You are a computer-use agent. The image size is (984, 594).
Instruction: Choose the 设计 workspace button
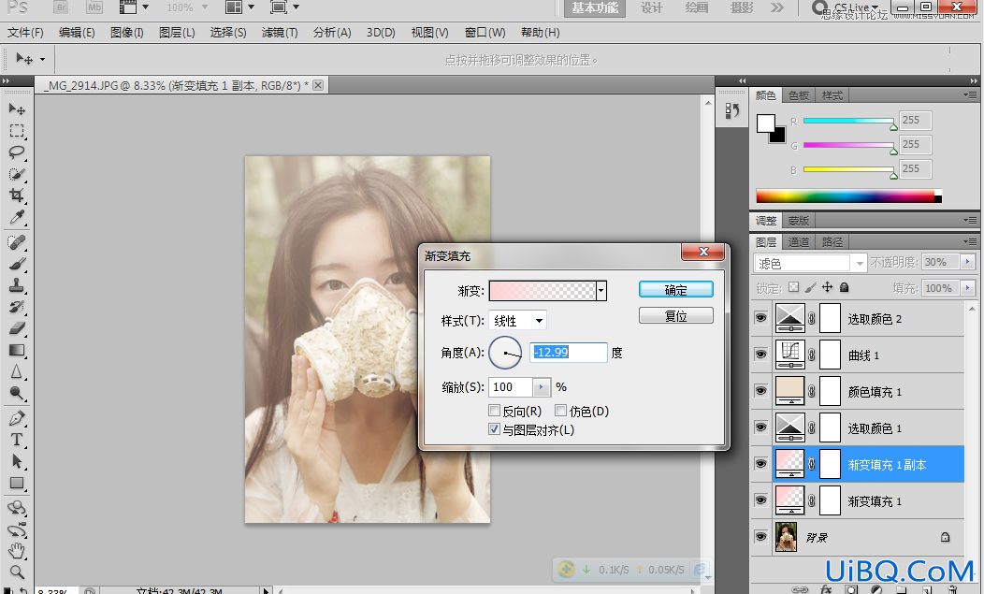(651, 7)
